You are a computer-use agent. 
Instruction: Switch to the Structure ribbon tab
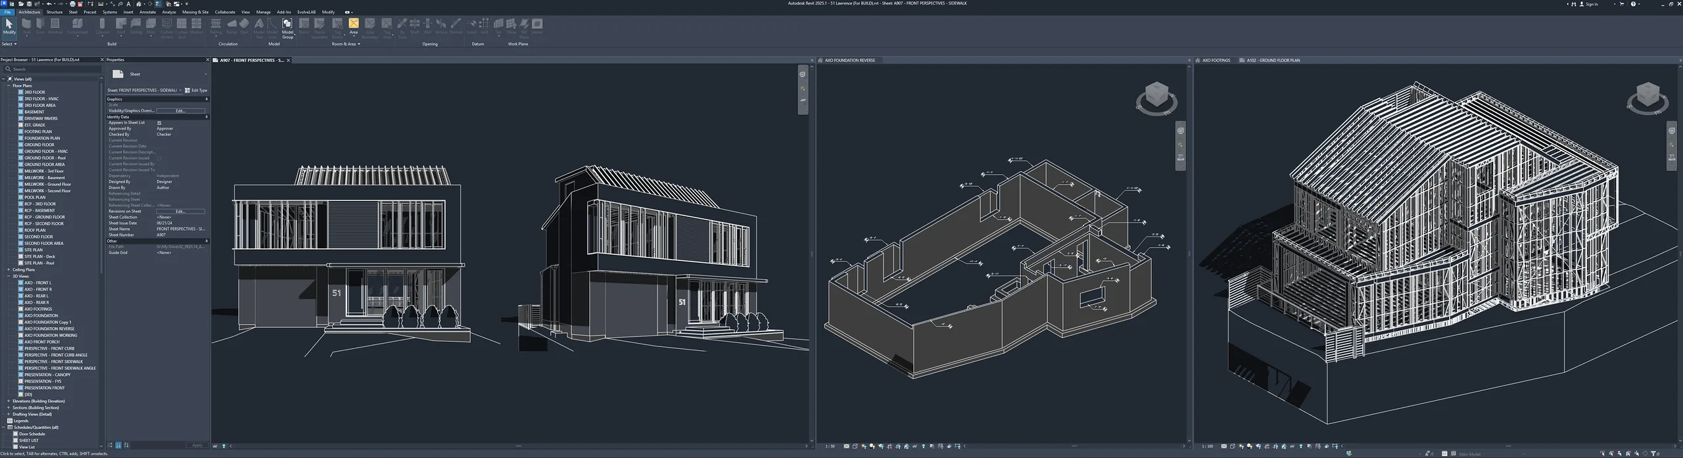[55, 12]
